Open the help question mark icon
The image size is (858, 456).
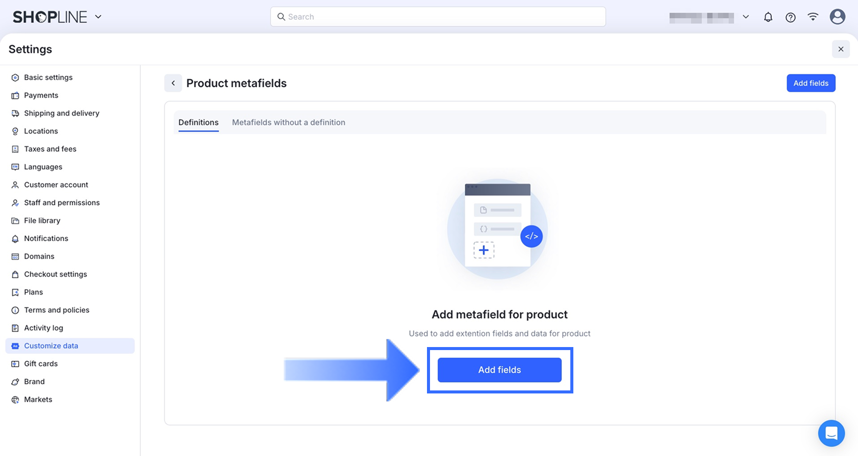(790, 17)
